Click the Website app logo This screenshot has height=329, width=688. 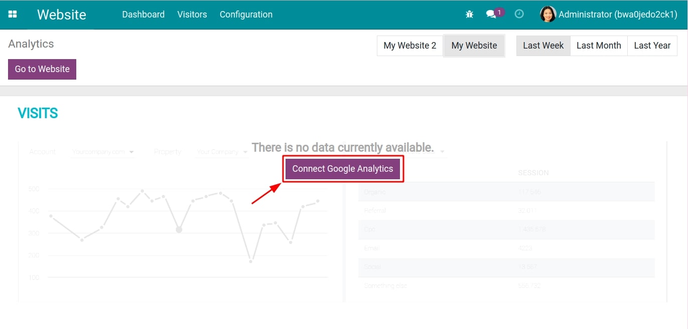[61, 15]
